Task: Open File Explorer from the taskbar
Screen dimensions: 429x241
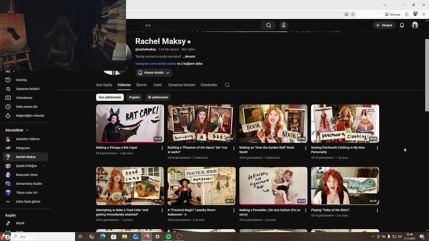Action: tap(125, 237)
